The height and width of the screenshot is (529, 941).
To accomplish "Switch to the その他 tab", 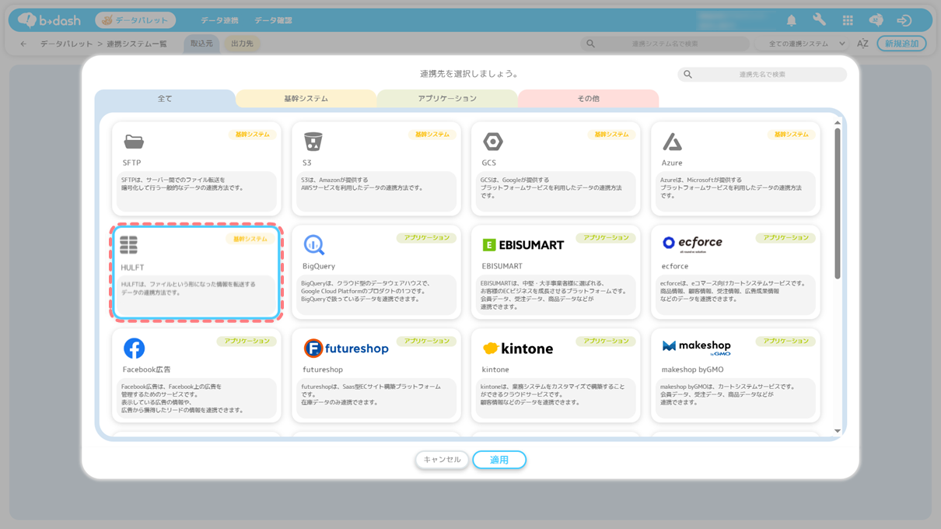I will pyautogui.click(x=588, y=99).
